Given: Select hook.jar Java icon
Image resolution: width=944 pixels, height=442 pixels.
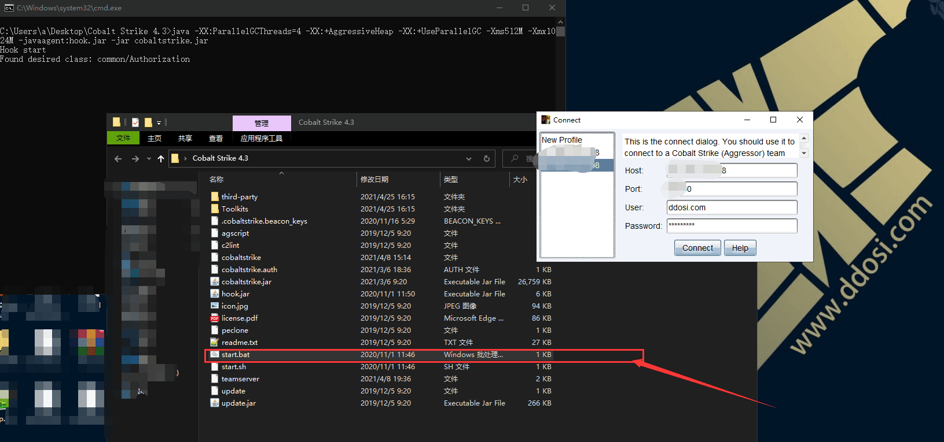Looking at the screenshot, I should (x=215, y=294).
